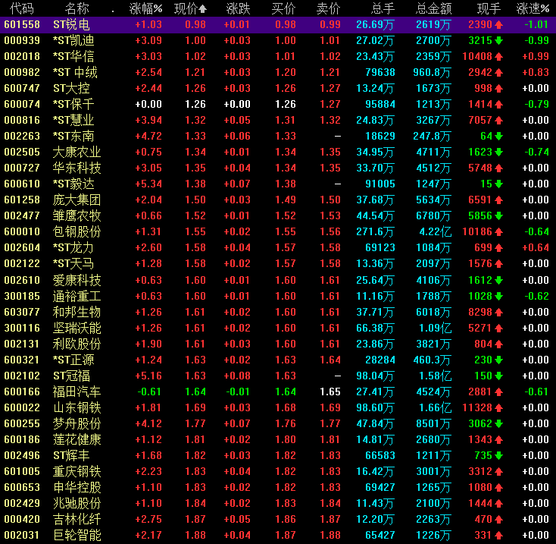Select 福田汽车 stock name
This screenshot has height=544, width=556.
77,391
